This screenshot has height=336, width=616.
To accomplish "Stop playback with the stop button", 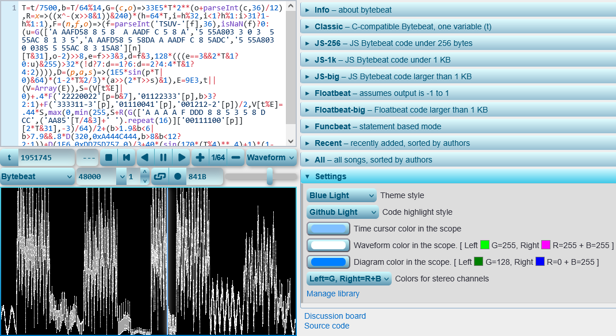I will pos(108,157).
